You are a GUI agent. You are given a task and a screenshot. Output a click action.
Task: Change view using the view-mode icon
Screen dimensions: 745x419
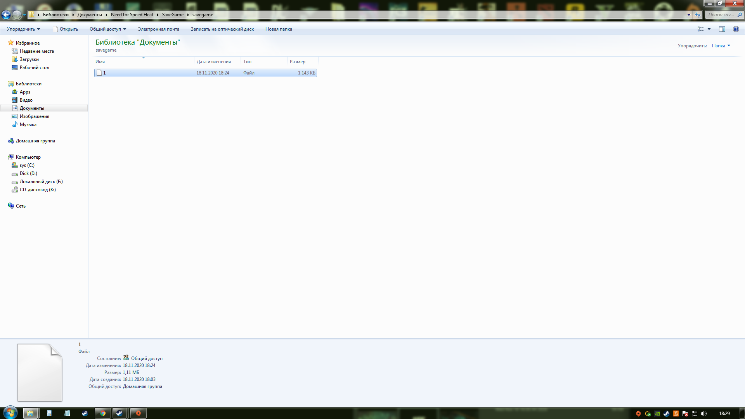[701, 29]
